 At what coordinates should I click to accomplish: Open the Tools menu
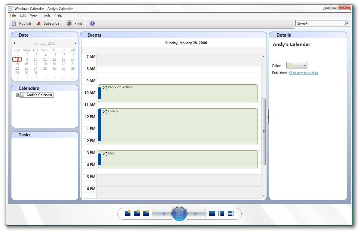point(46,15)
